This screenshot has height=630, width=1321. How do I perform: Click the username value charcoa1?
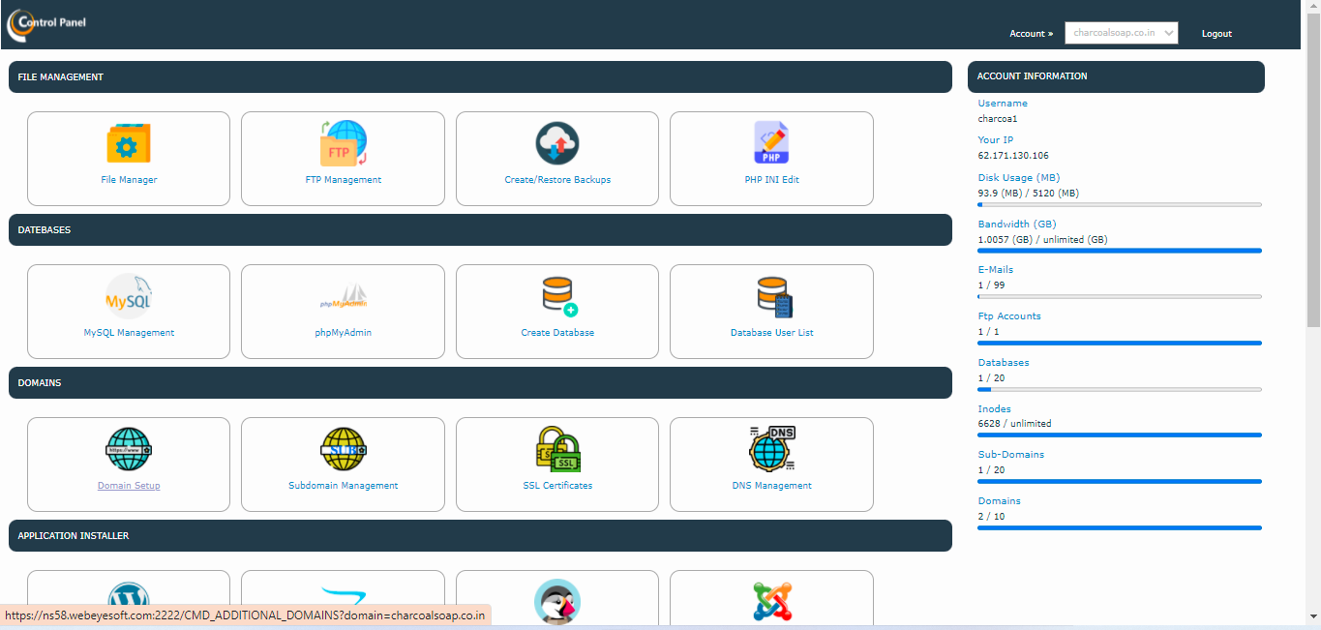click(998, 119)
